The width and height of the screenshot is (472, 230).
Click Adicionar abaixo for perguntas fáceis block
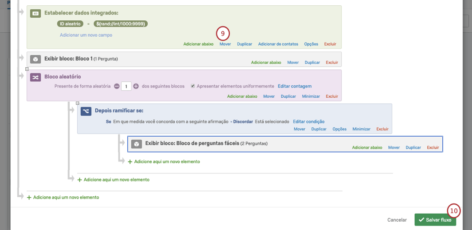pyautogui.click(x=367, y=148)
